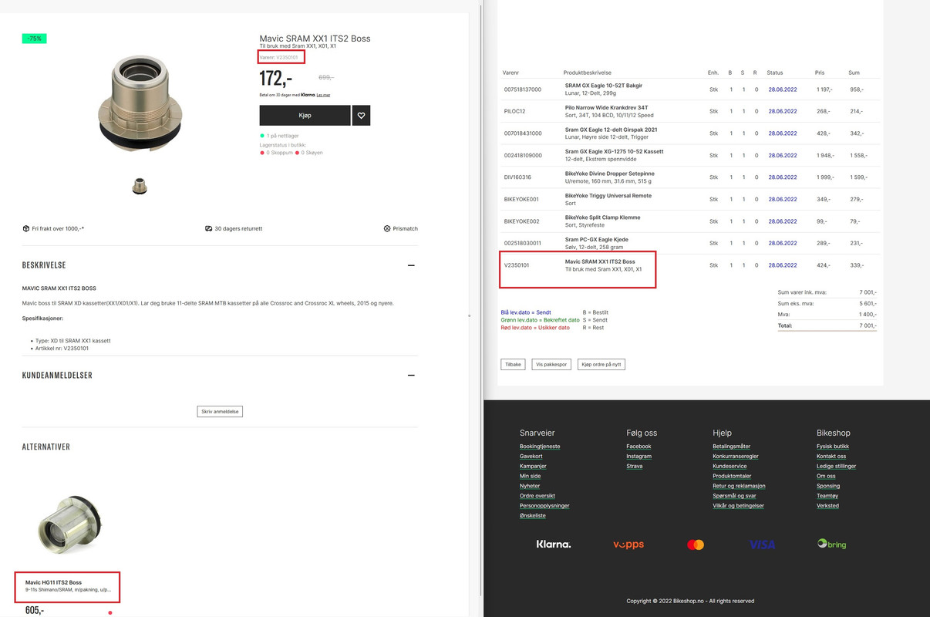
Task: Collapse the Beskrivelse section
Action: (x=411, y=265)
